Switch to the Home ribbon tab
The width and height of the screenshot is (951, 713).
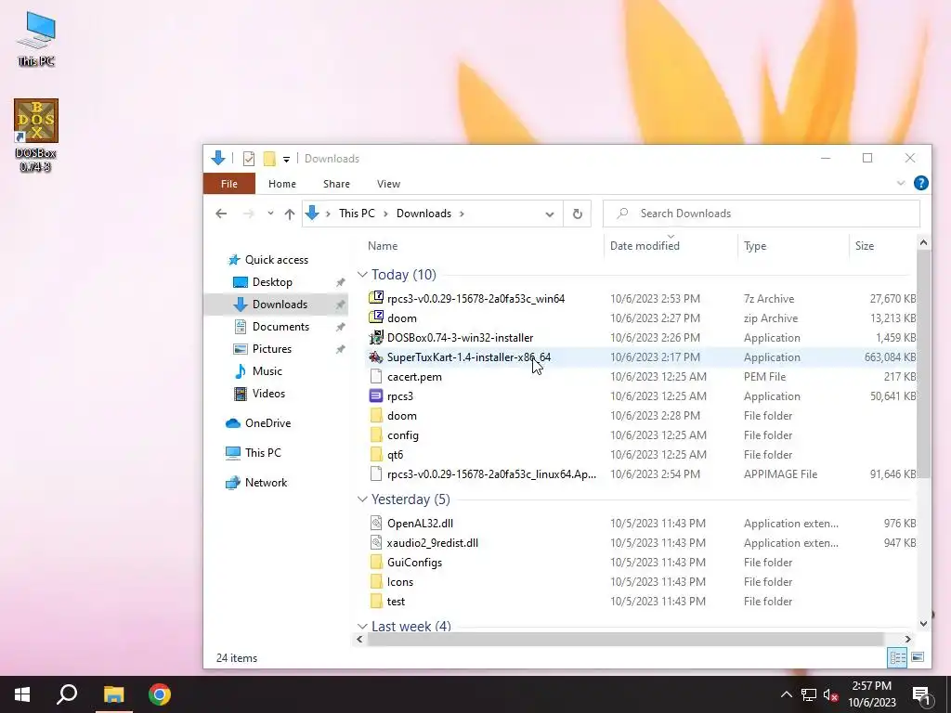[x=282, y=184]
